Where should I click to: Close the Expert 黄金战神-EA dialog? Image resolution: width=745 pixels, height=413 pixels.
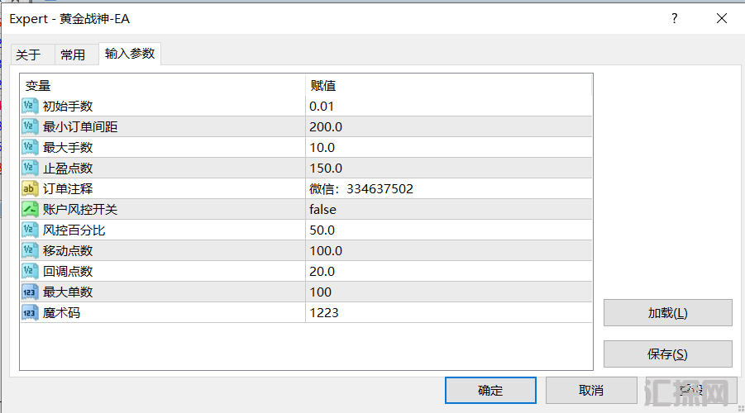pyautogui.click(x=722, y=18)
